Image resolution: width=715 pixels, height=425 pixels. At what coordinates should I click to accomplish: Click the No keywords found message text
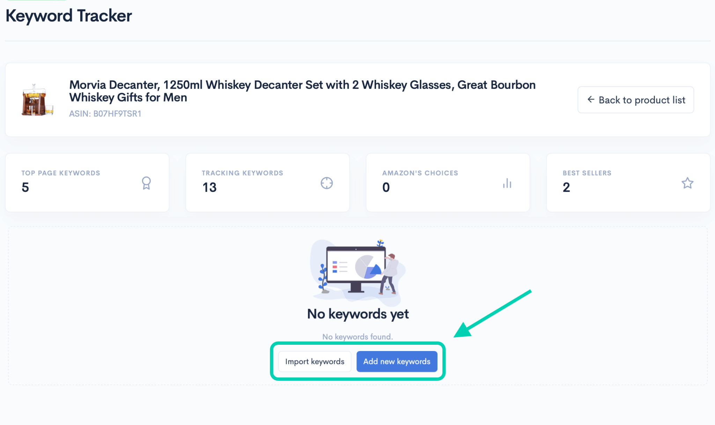tap(357, 336)
